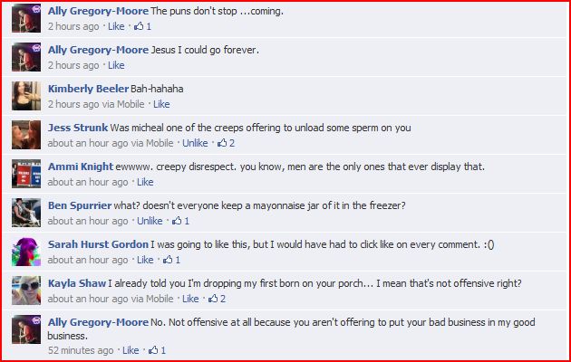Viewport: 571px width, 362px height.
Task: Like Kimberly Beeler's Bah-hahaha comment
Action: pos(161,104)
